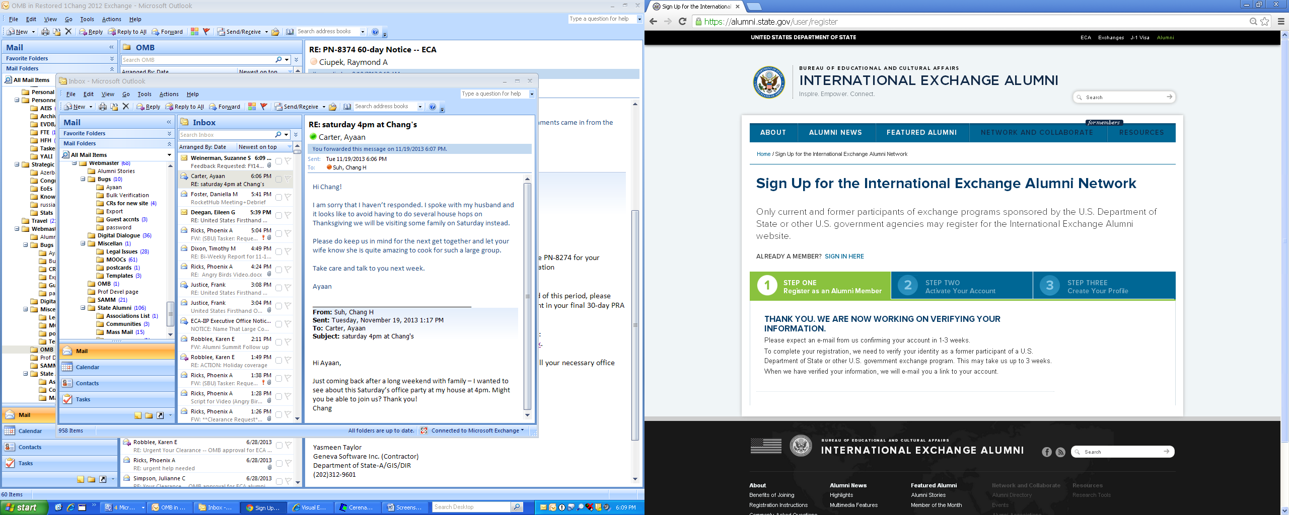This screenshot has height=515, width=1289.
Task: Open the New dropdown arrow in Inbox toolbar
Action: click(91, 107)
